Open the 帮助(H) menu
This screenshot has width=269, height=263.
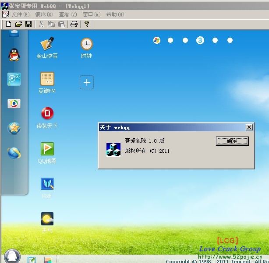pyautogui.click(x=115, y=14)
